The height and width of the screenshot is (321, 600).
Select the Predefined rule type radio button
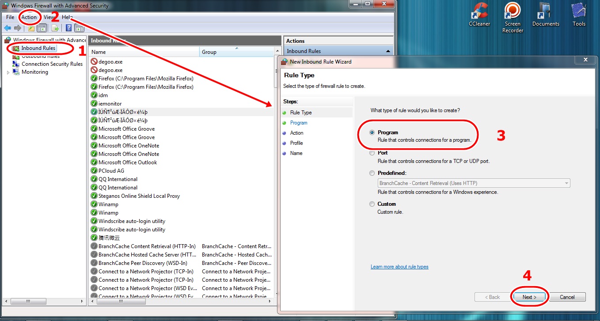(x=372, y=173)
